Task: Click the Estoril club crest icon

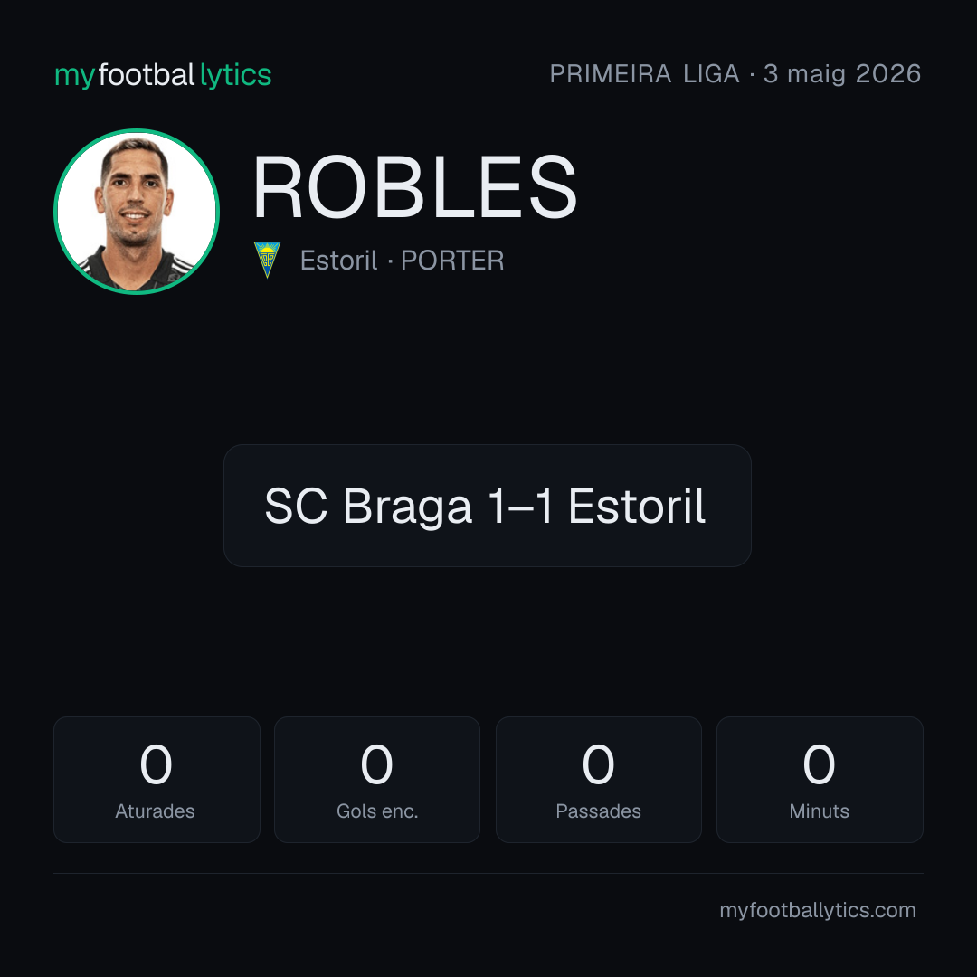Action: coord(267,260)
